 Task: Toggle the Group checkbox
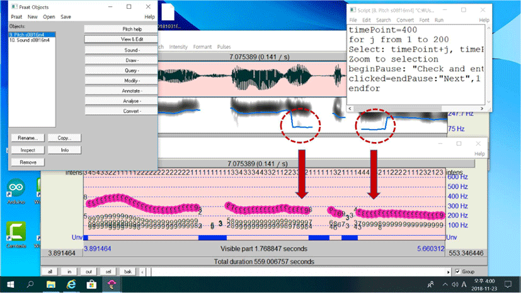coord(457,272)
